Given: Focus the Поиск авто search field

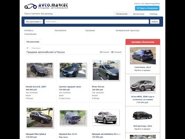Looking at the screenshot, I should (x=97, y=22).
